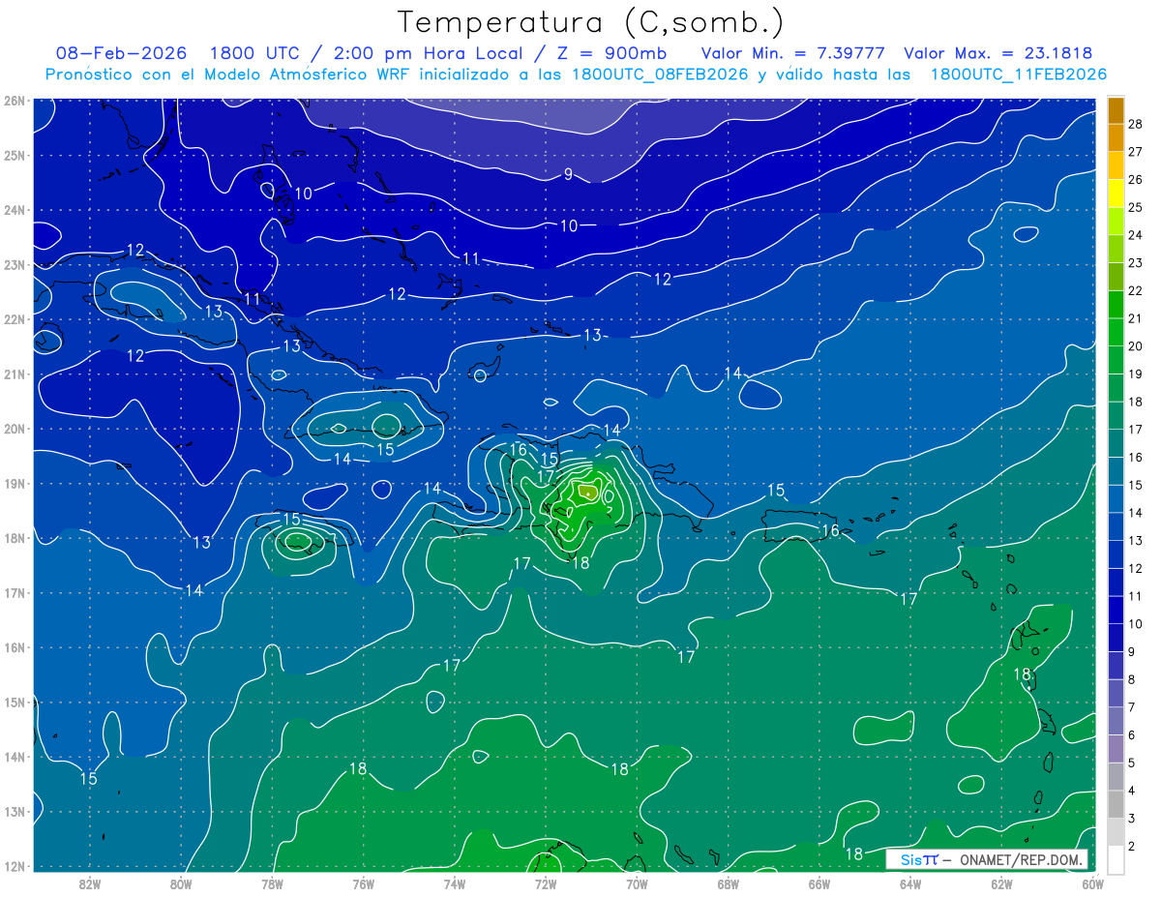Viewport: 1161px width, 897px height.
Task: Click the ONAMET/REP.DOM. logo box
Action: [x=987, y=859]
